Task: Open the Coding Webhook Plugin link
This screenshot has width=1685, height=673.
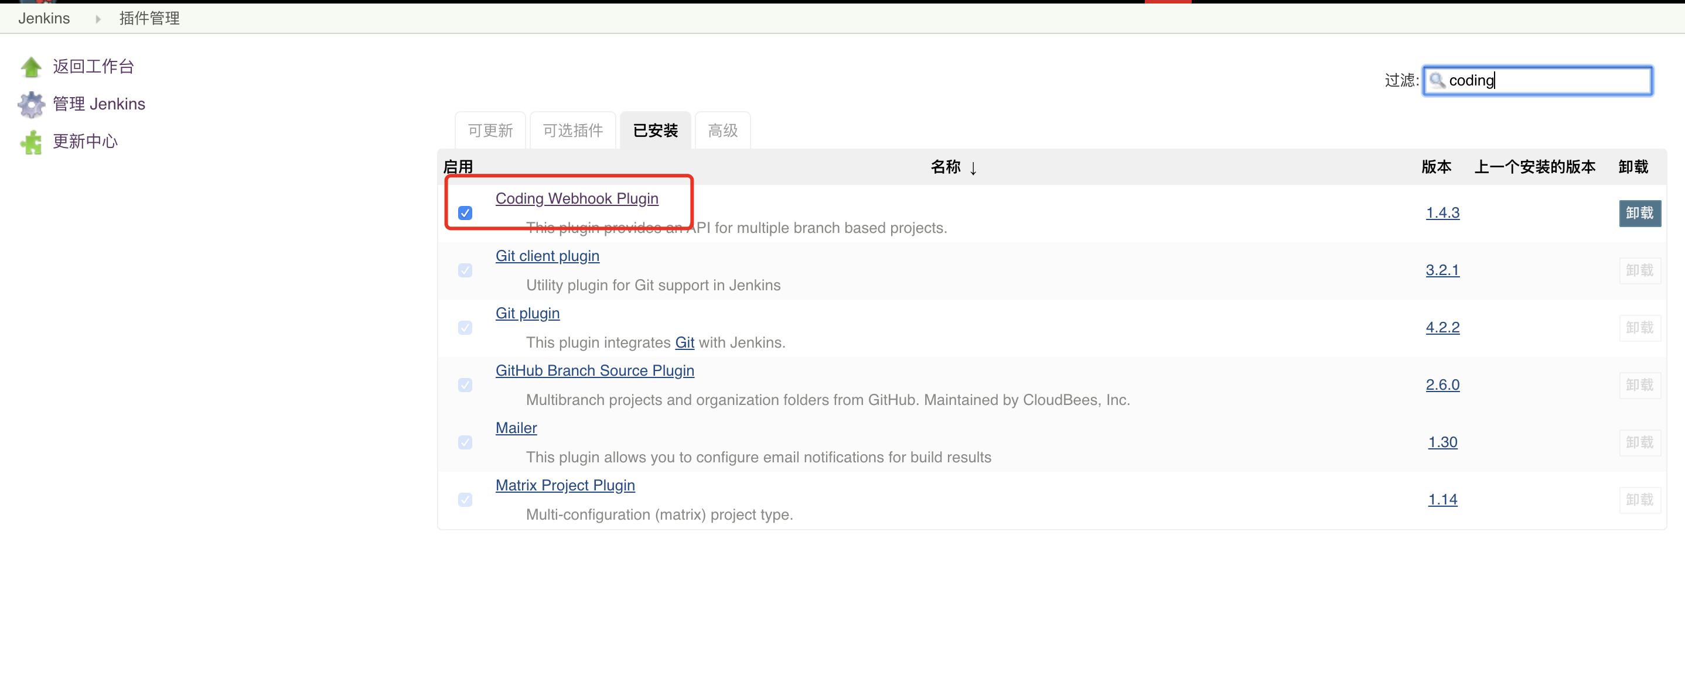Action: [578, 198]
